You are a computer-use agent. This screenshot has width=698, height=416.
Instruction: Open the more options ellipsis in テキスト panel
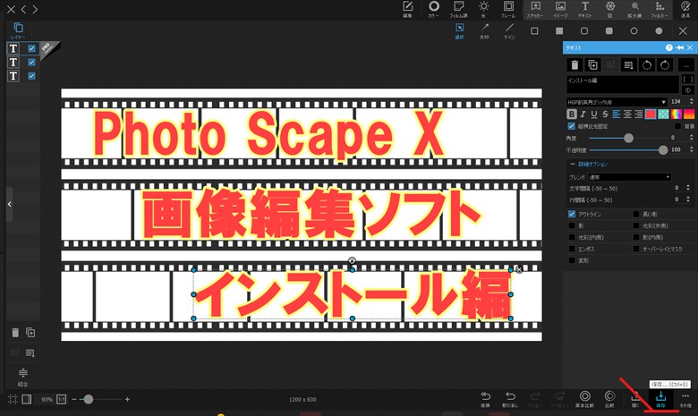[686, 65]
